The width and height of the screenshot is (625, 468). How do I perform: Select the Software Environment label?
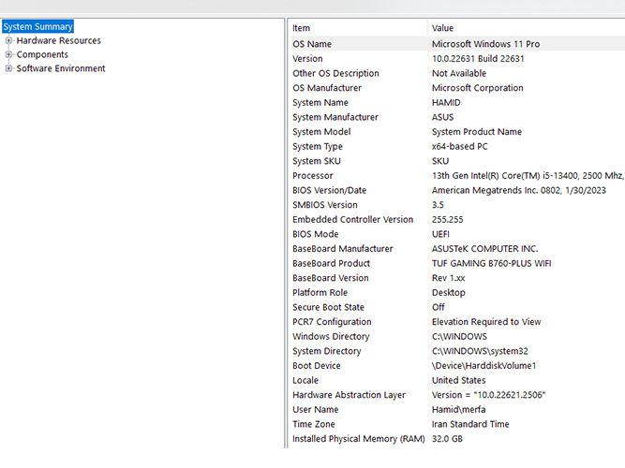click(61, 68)
